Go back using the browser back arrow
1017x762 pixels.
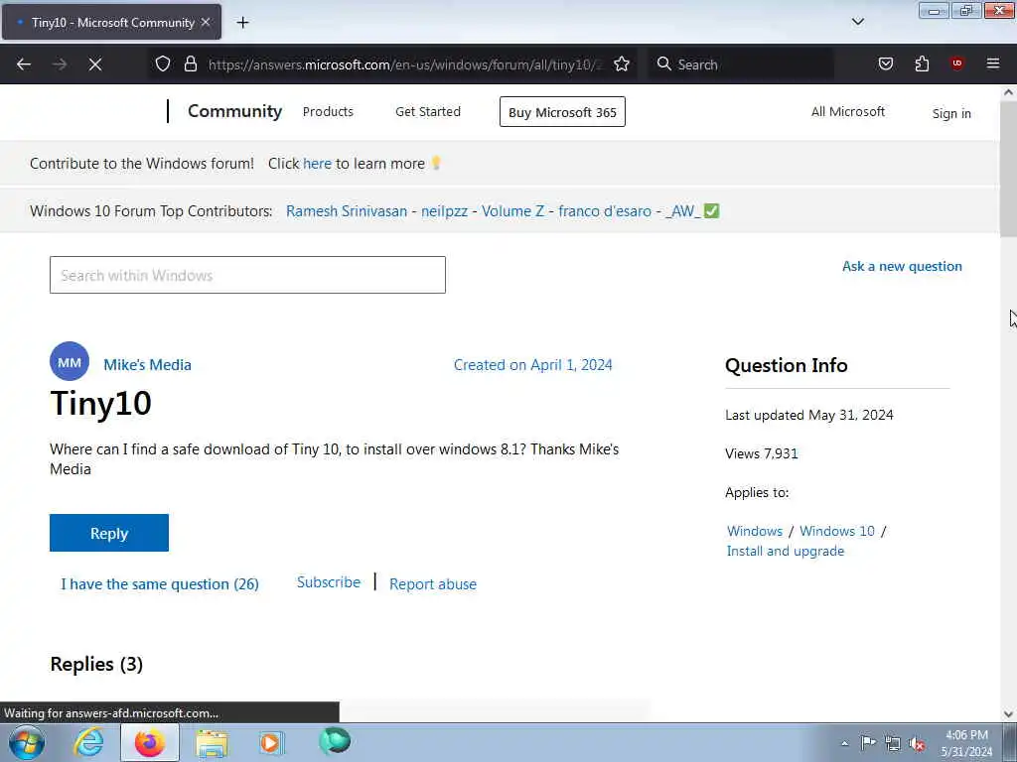(24, 64)
